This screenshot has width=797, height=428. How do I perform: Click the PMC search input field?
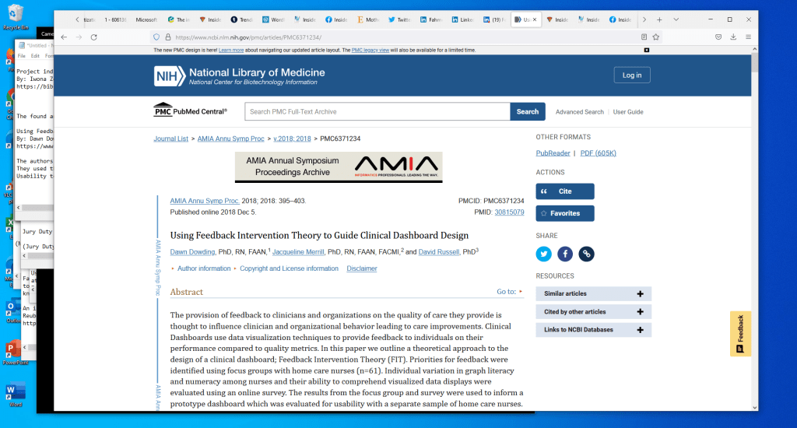click(377, 111)
